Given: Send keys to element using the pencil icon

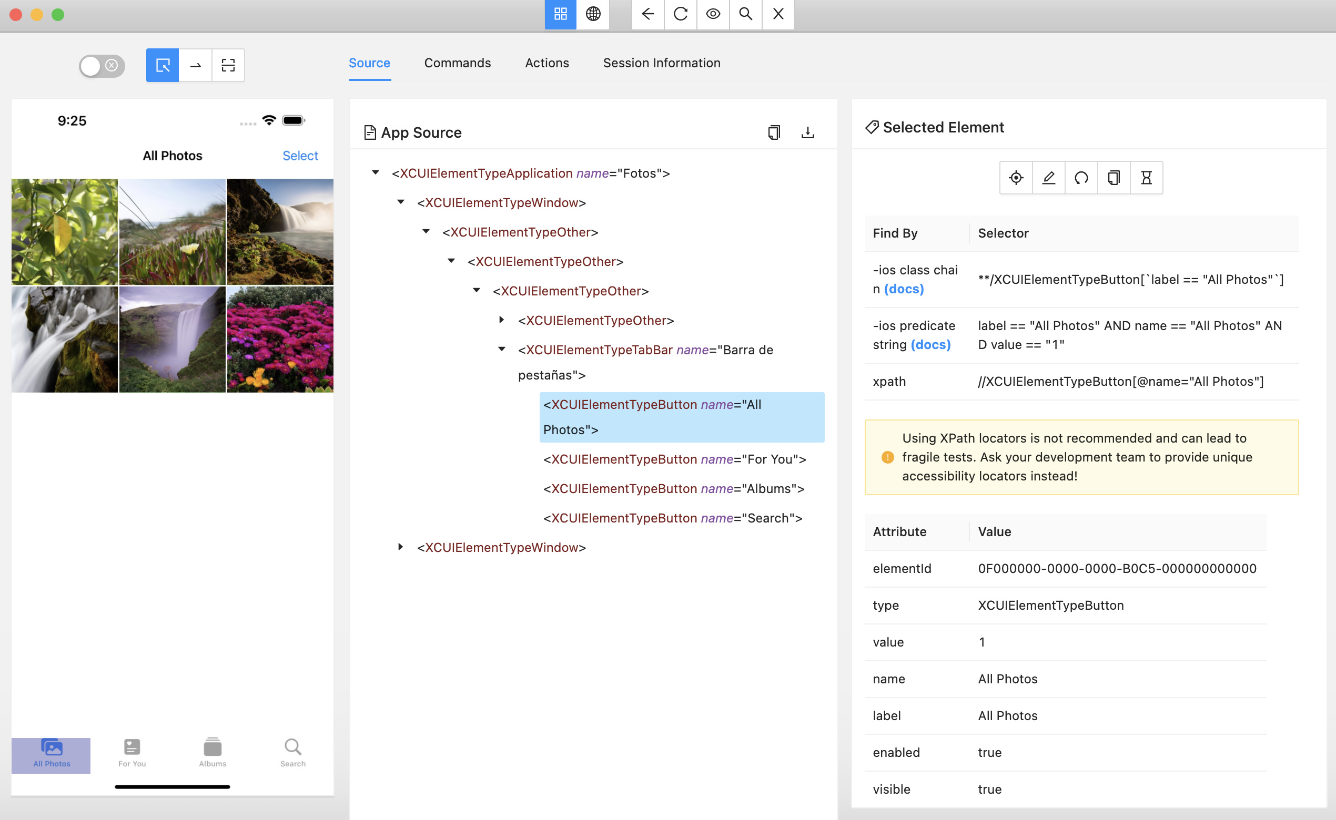Looking at the screenshot, I should click(x=1048, y=177).
